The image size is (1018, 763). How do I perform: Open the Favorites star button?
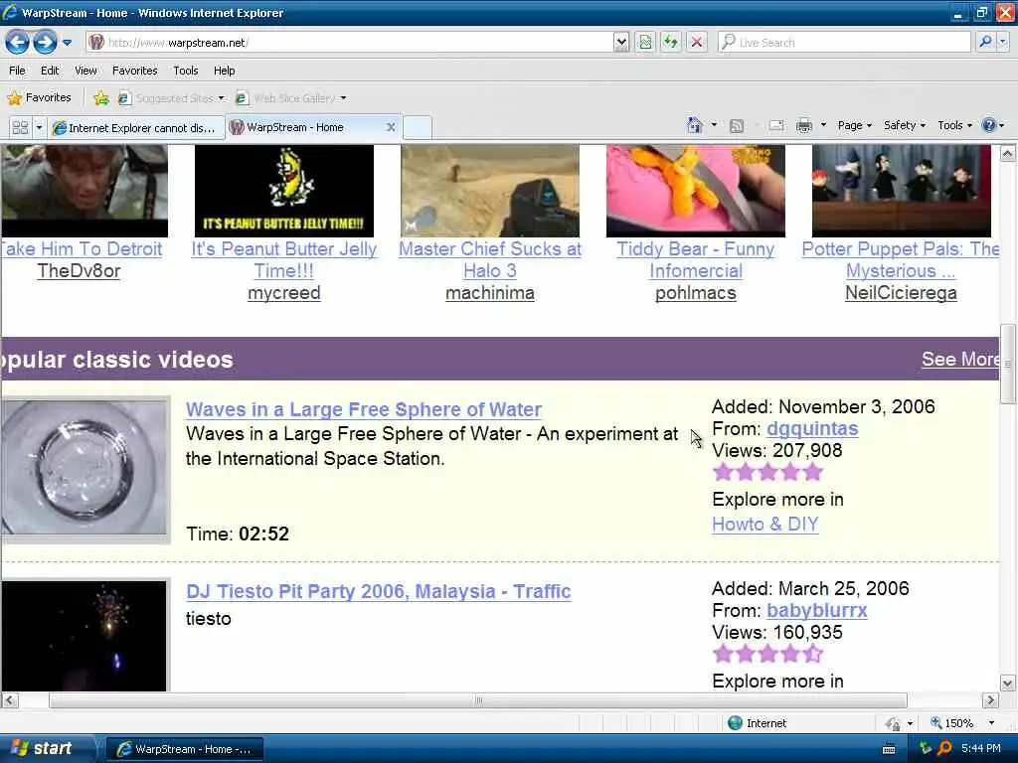(x=39, y=98)
